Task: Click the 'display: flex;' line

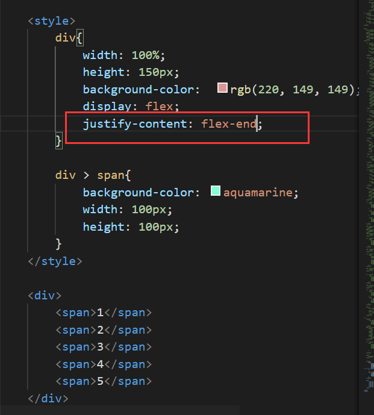Action: [131, 107]
